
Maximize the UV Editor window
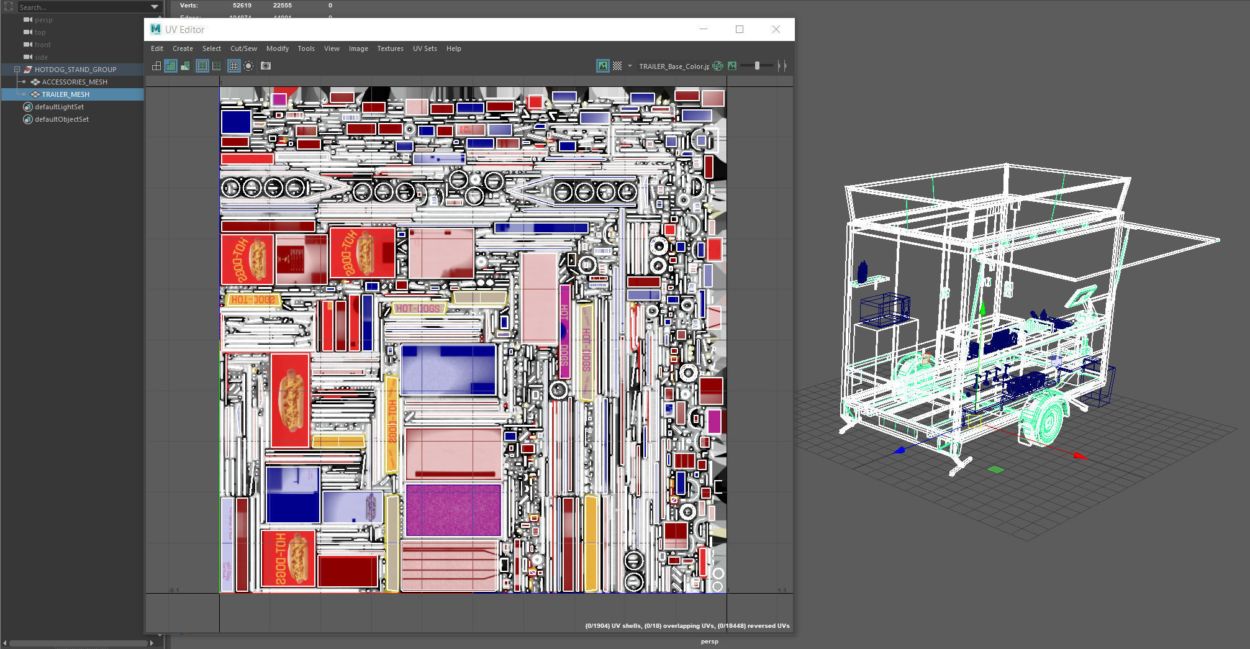[x=740, y=29]
